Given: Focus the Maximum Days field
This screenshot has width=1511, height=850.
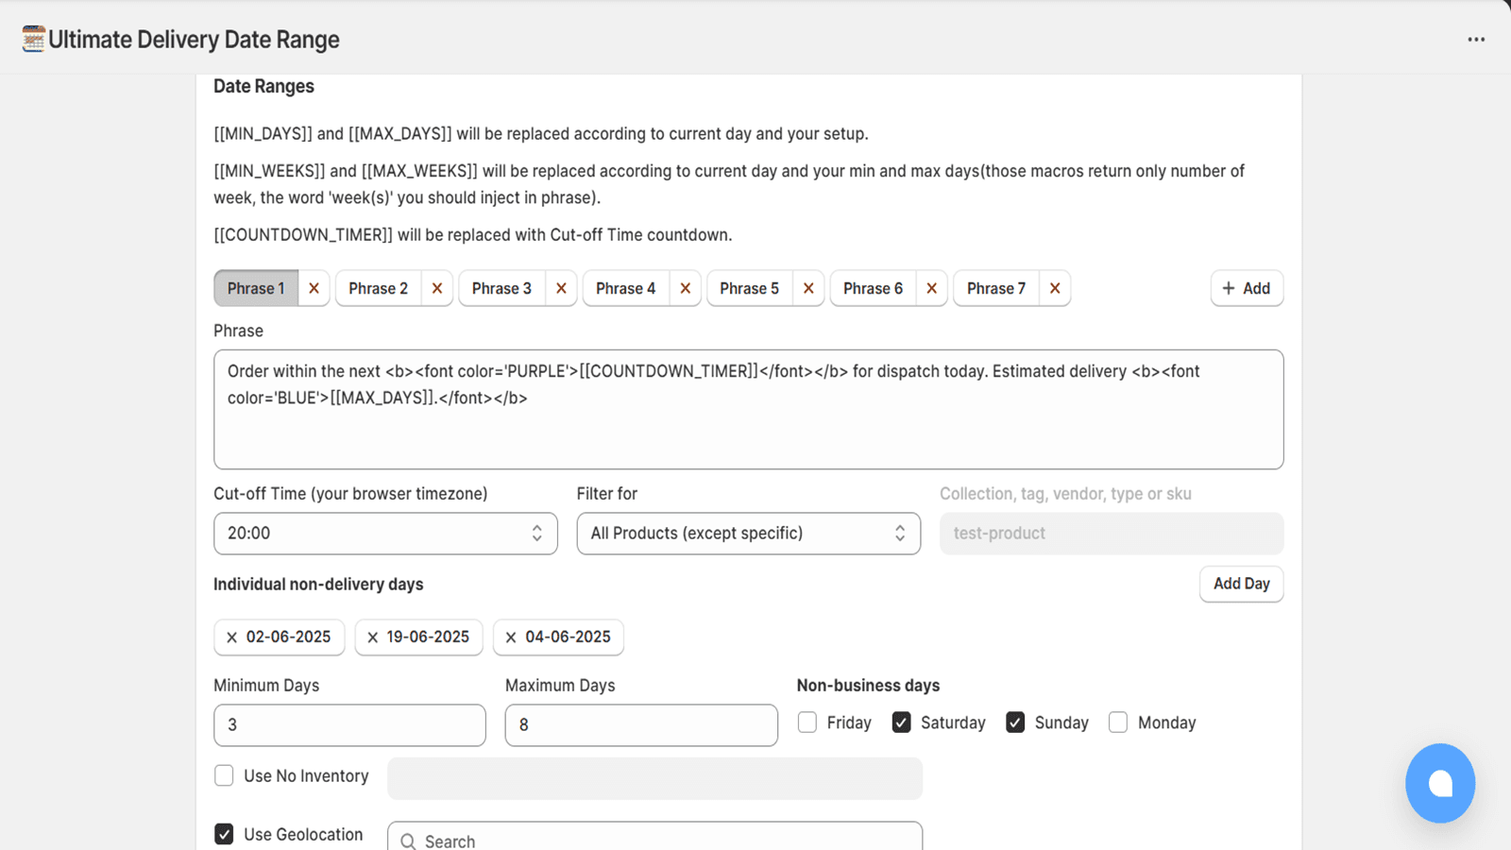Looking at the screenshot, I should point(641,725).
